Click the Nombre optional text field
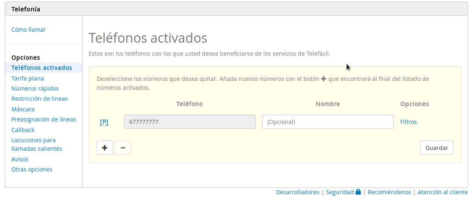 [328, 122]
